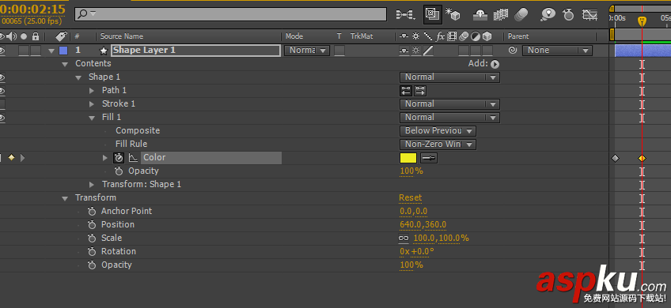
Task: Toggle Continuously Rasterize switch on Shape Layer 1
Action: 415,51
